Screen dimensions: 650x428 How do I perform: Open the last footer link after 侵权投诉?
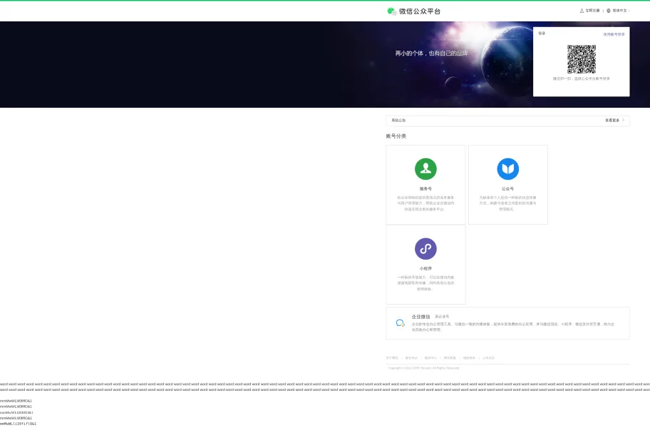489,358
